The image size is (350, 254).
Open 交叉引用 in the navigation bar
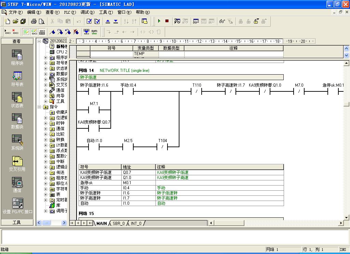click(17, 164)
